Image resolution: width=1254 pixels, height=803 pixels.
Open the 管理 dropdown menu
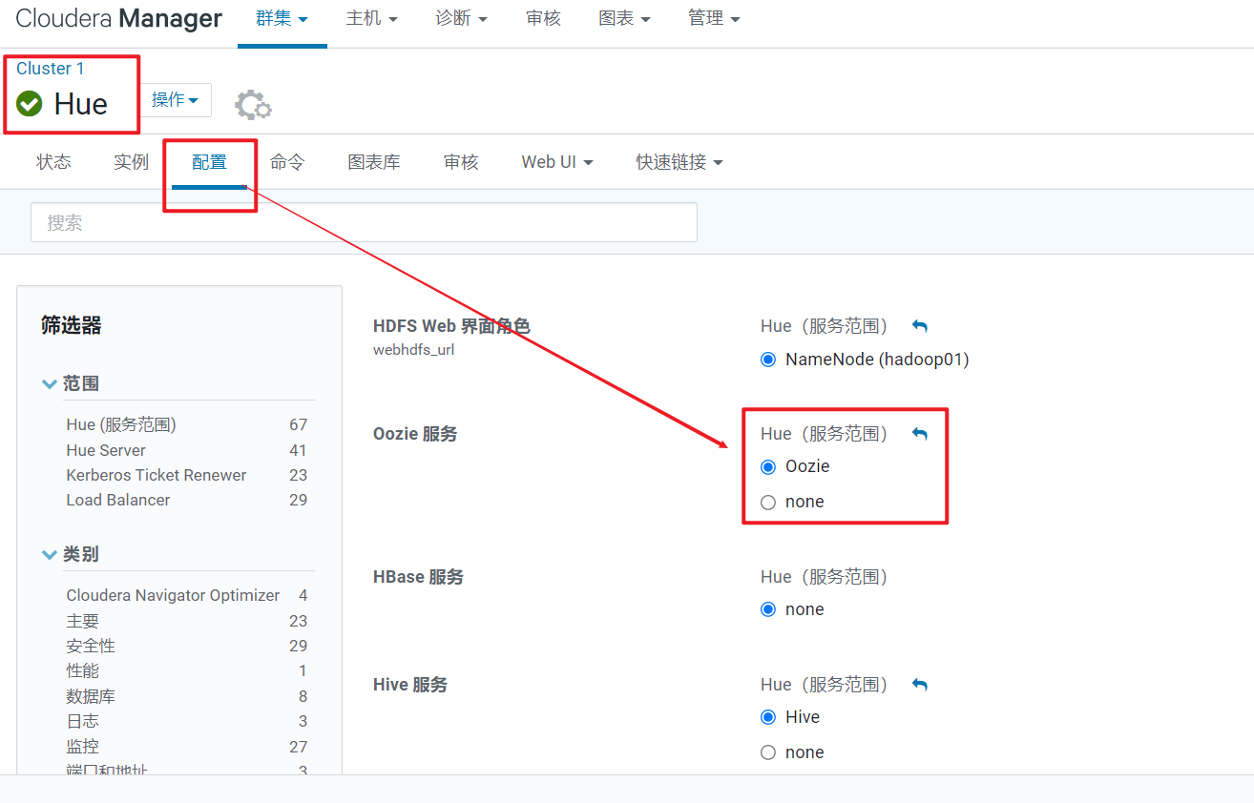tap(714, 18)
